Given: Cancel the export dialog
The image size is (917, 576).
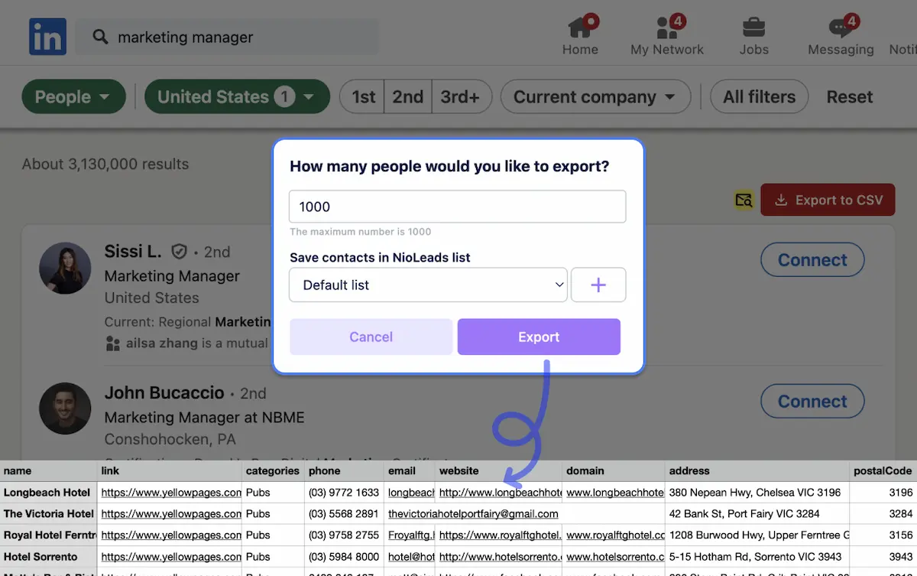Looking at the screenshot, I should [x=371, y=337].
